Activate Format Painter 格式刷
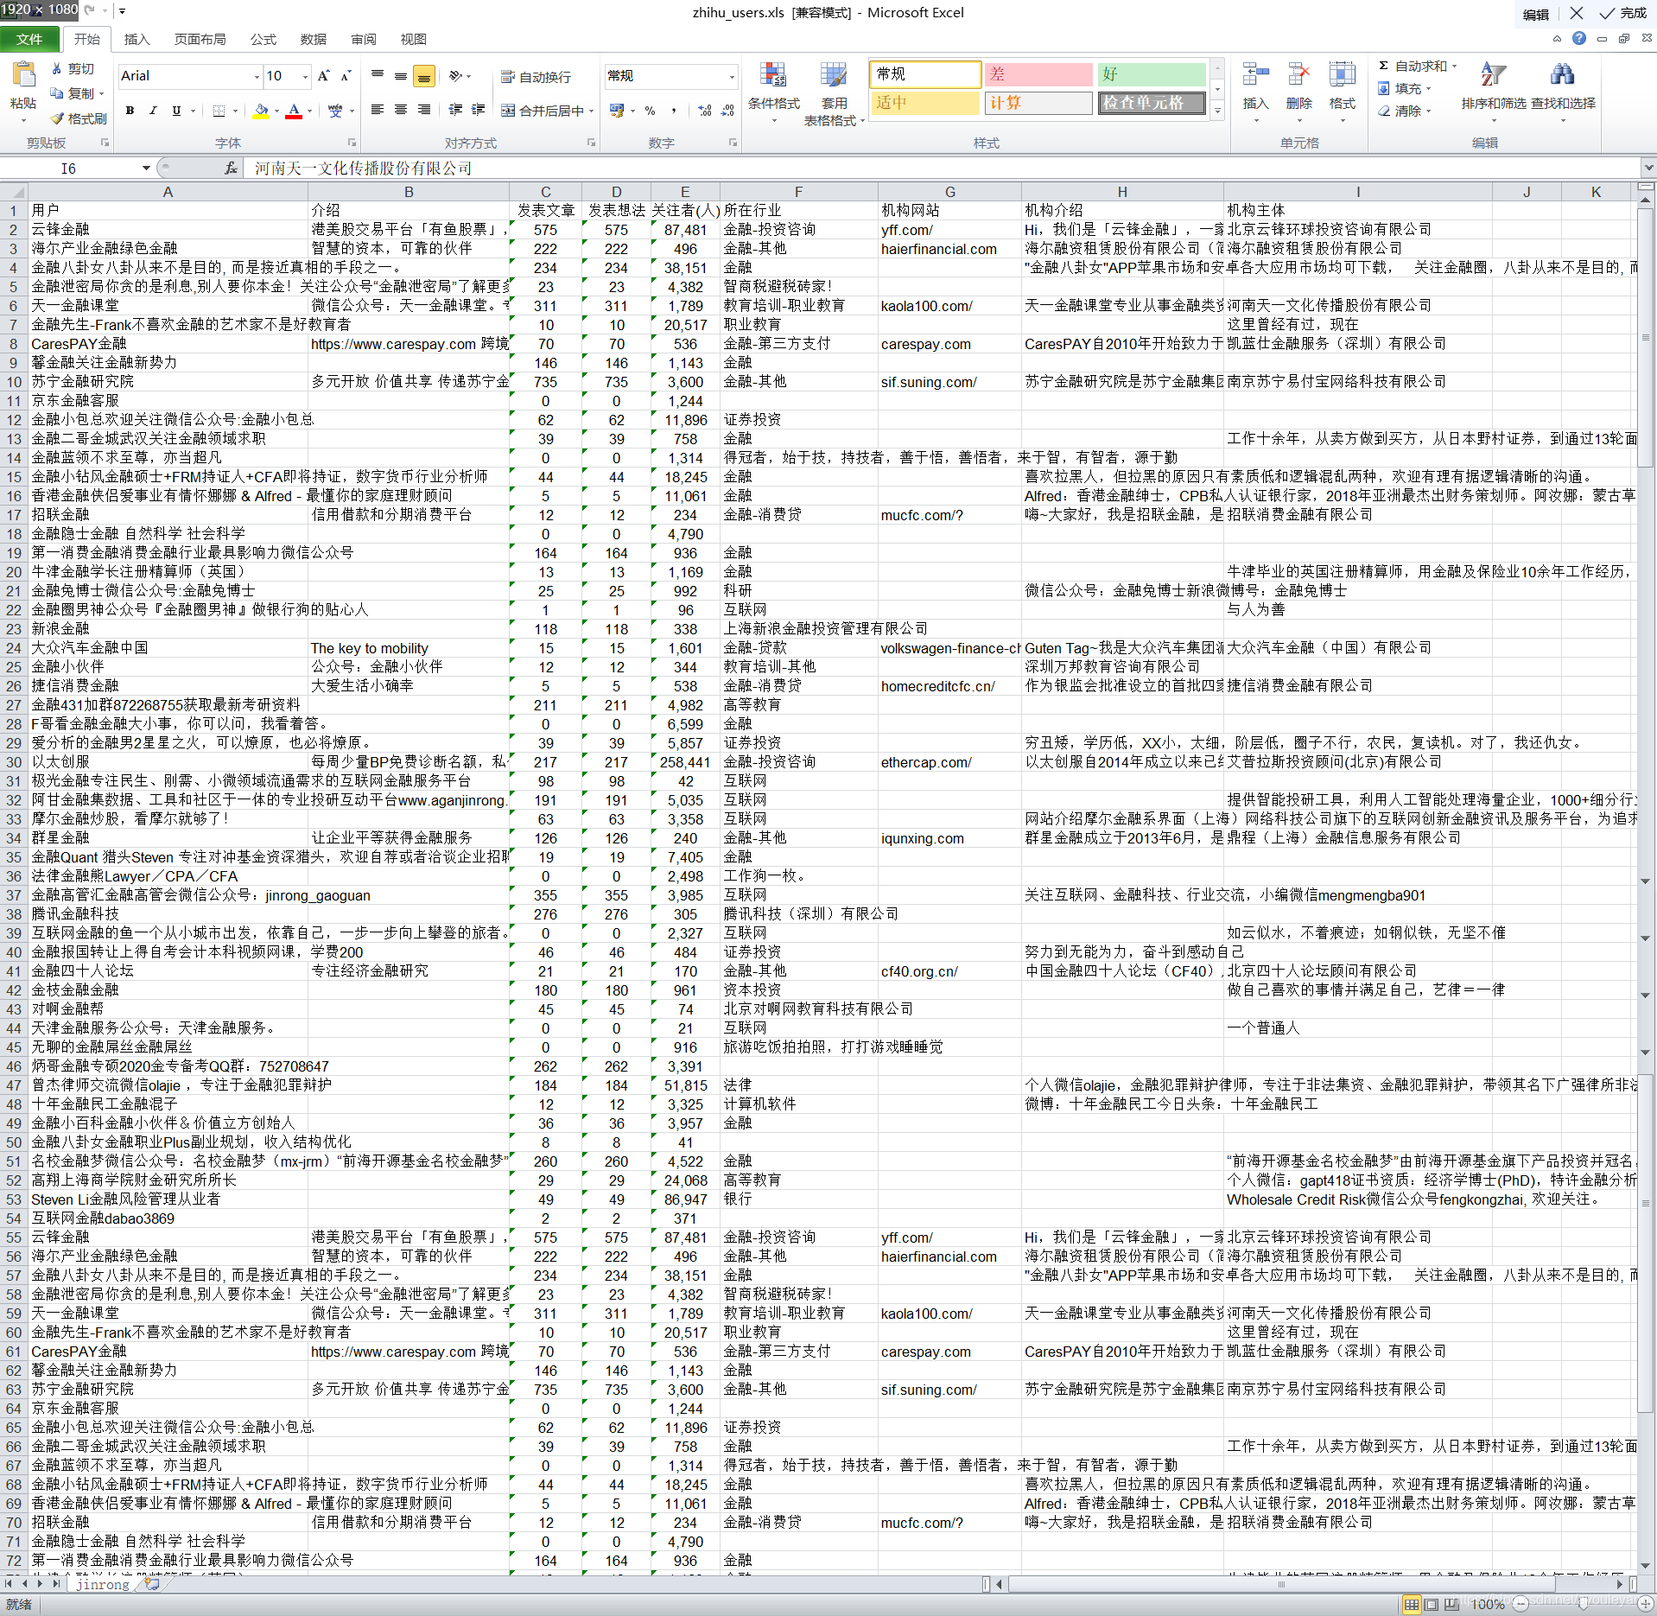This screenshot has height=1616, width=1657. point(79,118)
